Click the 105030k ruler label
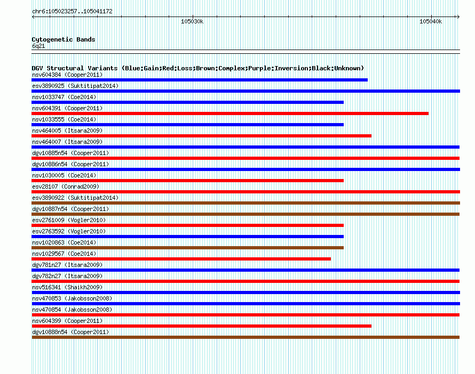The height and width of the screenshot is (374, 475). [192, 21]
